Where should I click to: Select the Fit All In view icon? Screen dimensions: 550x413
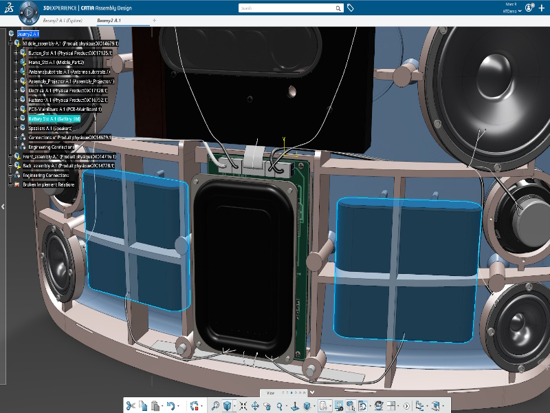215,406
